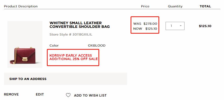Click the NOW $125.10 sale price
Image resolution: width=224 pixels, height=100 pixels.
[x=145, y=29]
